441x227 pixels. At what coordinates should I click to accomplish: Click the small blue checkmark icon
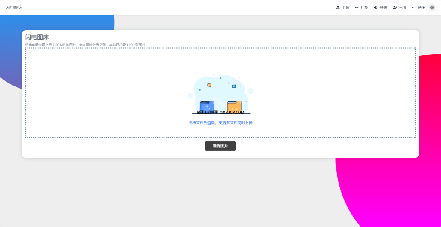click(234, 86)
